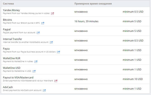Choose Bitcoins as payout system
This screenshot has height=95, width=151.
click(7, 20)
